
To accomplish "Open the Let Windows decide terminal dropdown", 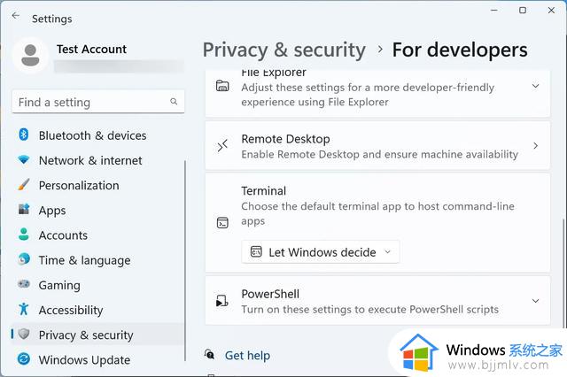I will [321, 251].
